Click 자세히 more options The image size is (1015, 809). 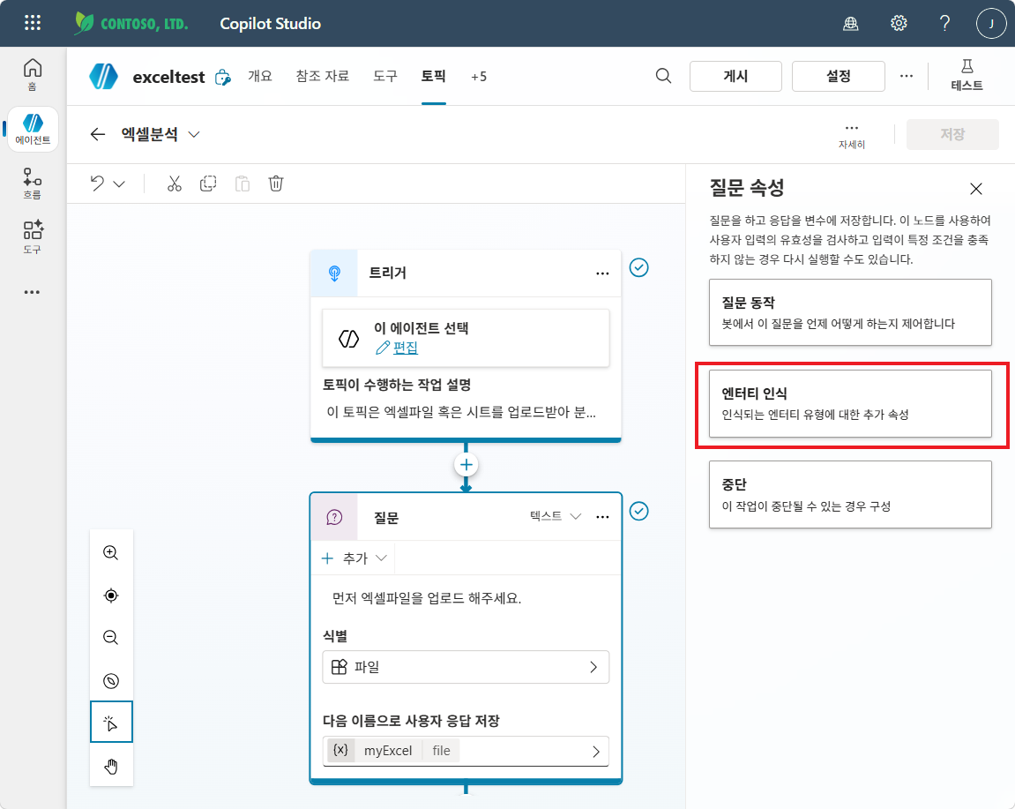click(x=852, y=135)
